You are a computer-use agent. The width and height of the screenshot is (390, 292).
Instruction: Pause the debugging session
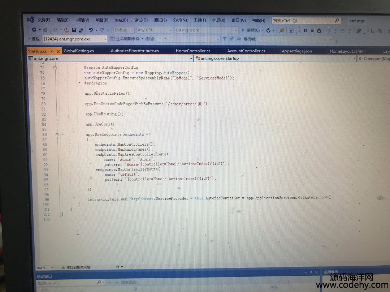point(305,31)
